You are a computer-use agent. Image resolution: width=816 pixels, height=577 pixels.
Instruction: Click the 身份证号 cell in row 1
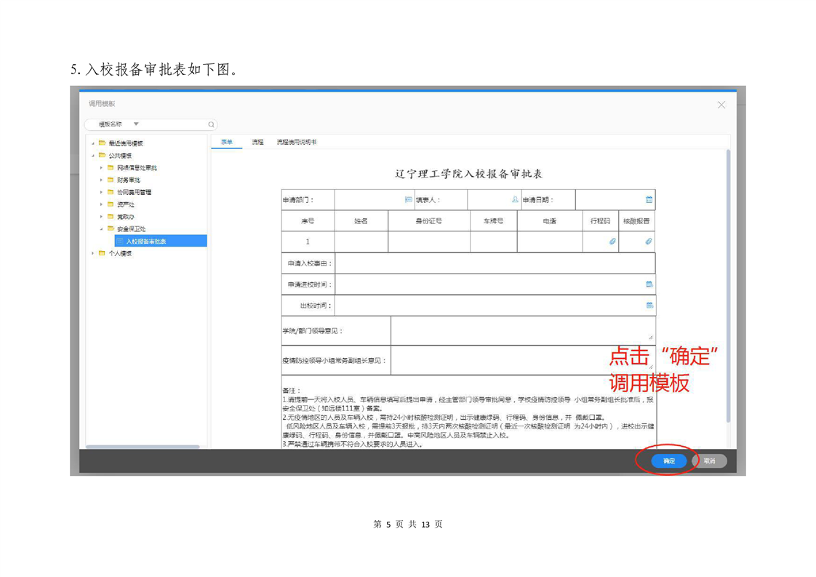click(429, 242)
